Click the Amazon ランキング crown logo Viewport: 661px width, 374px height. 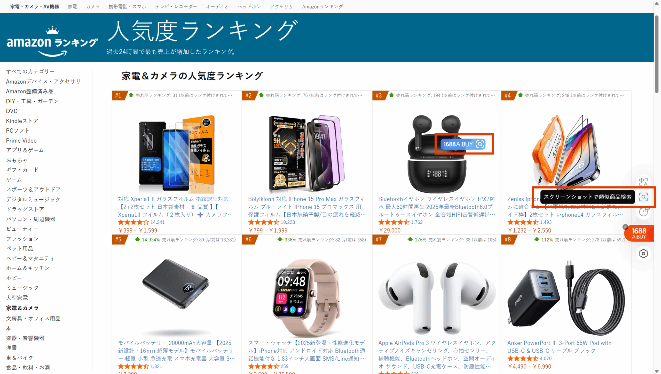tap(52, 41)
